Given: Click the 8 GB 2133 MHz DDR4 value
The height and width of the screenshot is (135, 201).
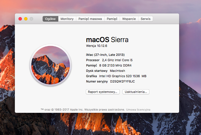Looking at the screenshot, I should 115,65.
